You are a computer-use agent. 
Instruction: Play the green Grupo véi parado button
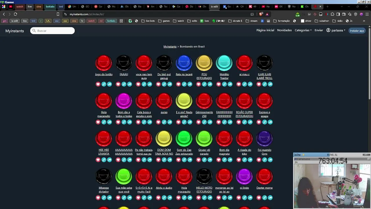pos(204,138)
